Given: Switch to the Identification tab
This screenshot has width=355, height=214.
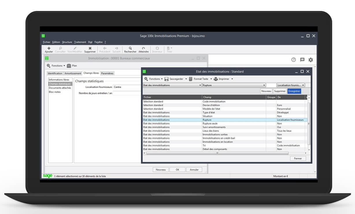Looking at the screenshot, I should coord(55,73).
